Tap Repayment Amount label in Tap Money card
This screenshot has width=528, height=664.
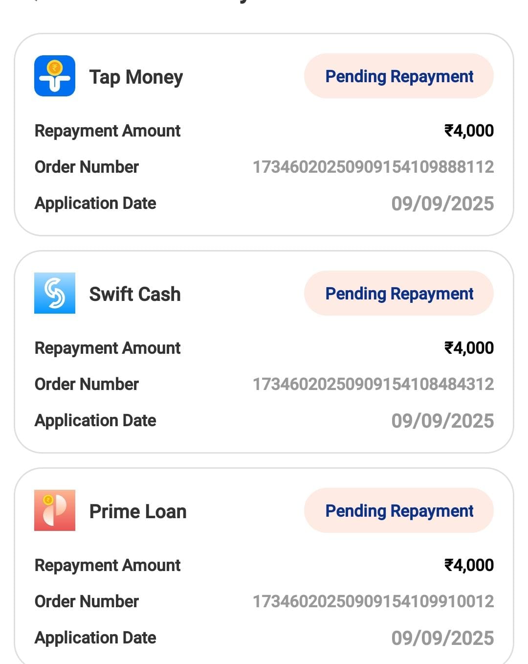[108, 131]
